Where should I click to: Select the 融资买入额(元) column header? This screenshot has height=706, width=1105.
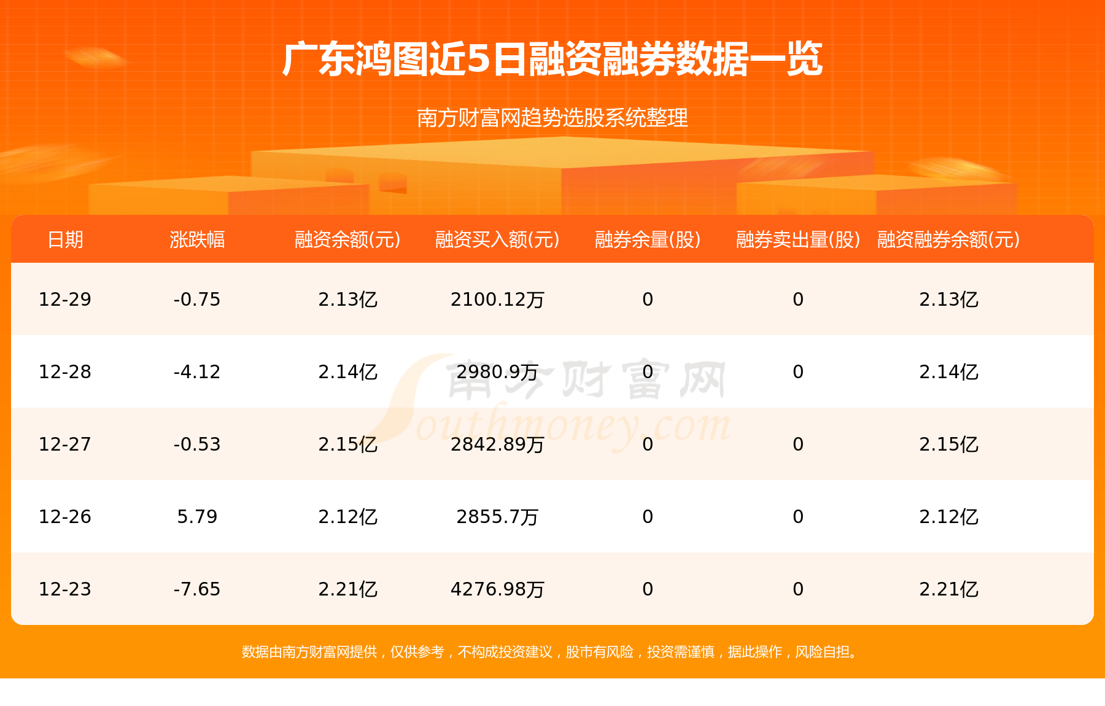[x=497, y=239]
